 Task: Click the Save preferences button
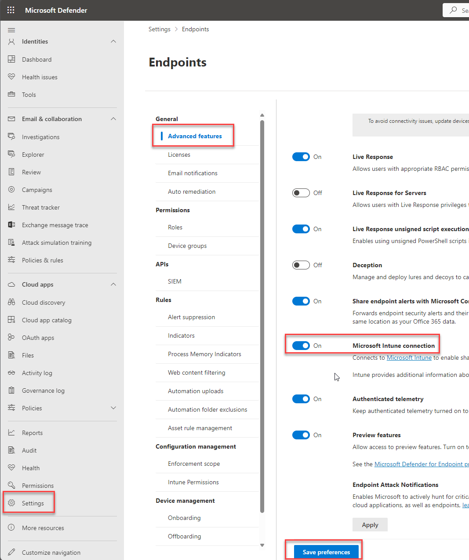pyautogui.click(x=326, y=552)
